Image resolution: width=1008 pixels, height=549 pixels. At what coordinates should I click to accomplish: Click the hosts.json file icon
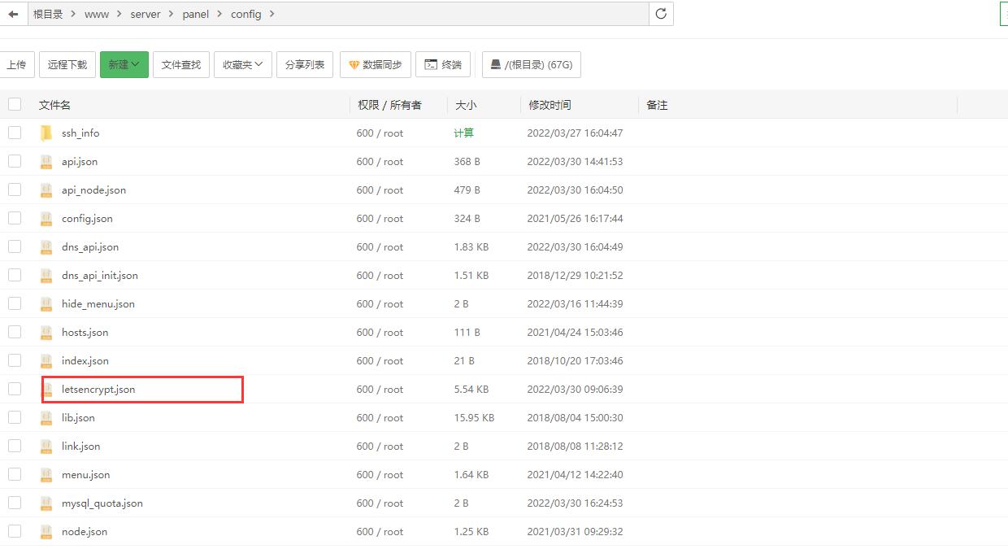pos(46,333)
